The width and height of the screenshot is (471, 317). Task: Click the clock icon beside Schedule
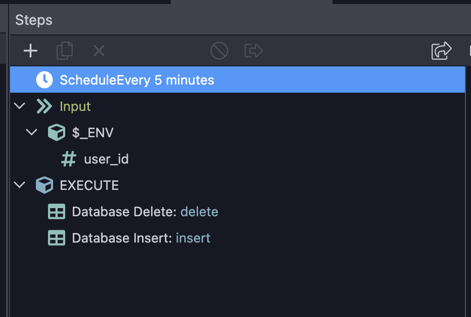click(44, 80)
